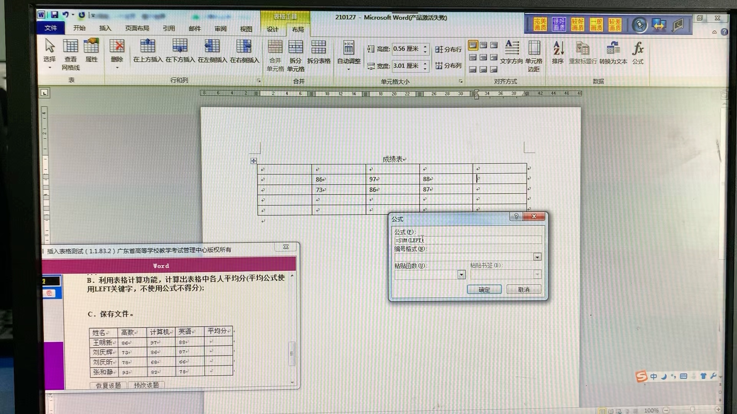The height and width of the screenshot is (414, 737).
Task: Open the File (文件) tab
Action: coord(51,28)
